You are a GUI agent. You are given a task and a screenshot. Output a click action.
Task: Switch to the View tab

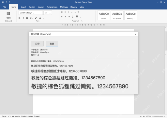coord(82,7)
